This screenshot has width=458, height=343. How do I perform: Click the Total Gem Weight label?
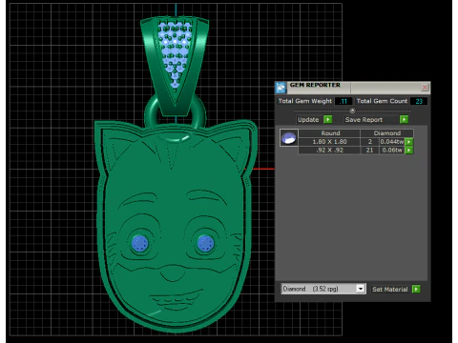tap(304, 101)
